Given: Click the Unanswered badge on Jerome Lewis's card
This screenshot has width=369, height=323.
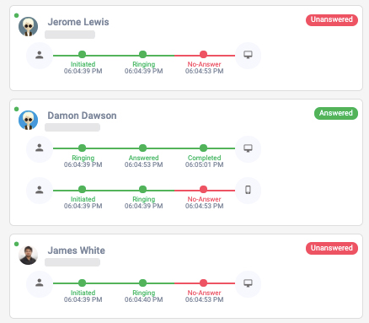Looking at the screenshot, I should tap(332, 19).
